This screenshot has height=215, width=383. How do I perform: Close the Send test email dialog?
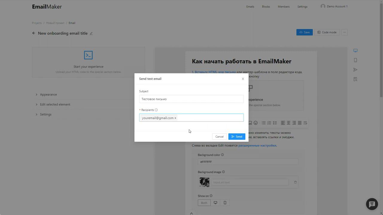pyautogui.click(x=243, y=79)
